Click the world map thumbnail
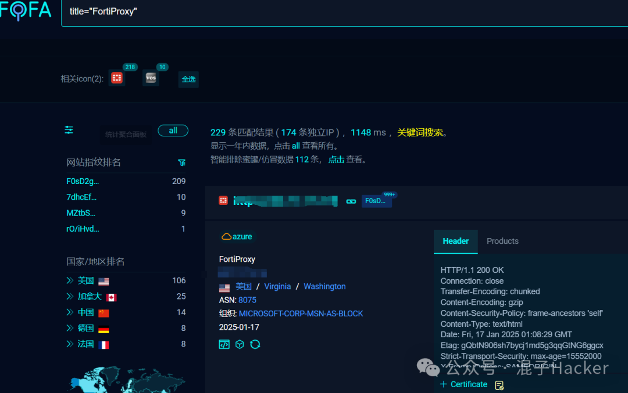This screenshot has width=628, height=393. pos(127,380)
